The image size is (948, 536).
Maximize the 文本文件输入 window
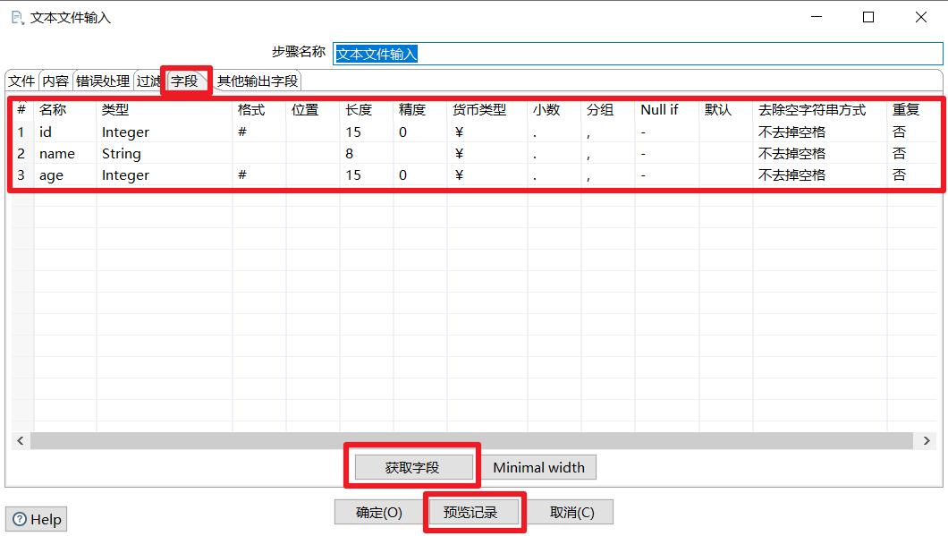click(868, 17)
